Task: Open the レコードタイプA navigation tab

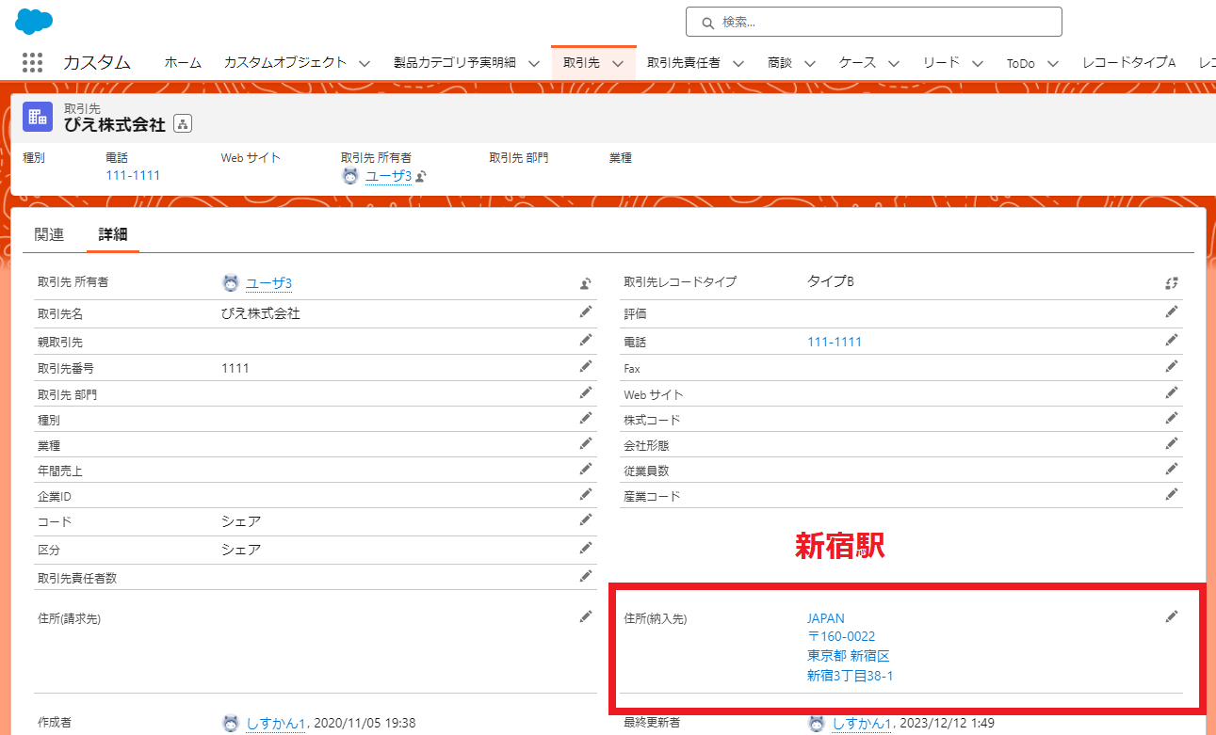Action: (1128, 63)
